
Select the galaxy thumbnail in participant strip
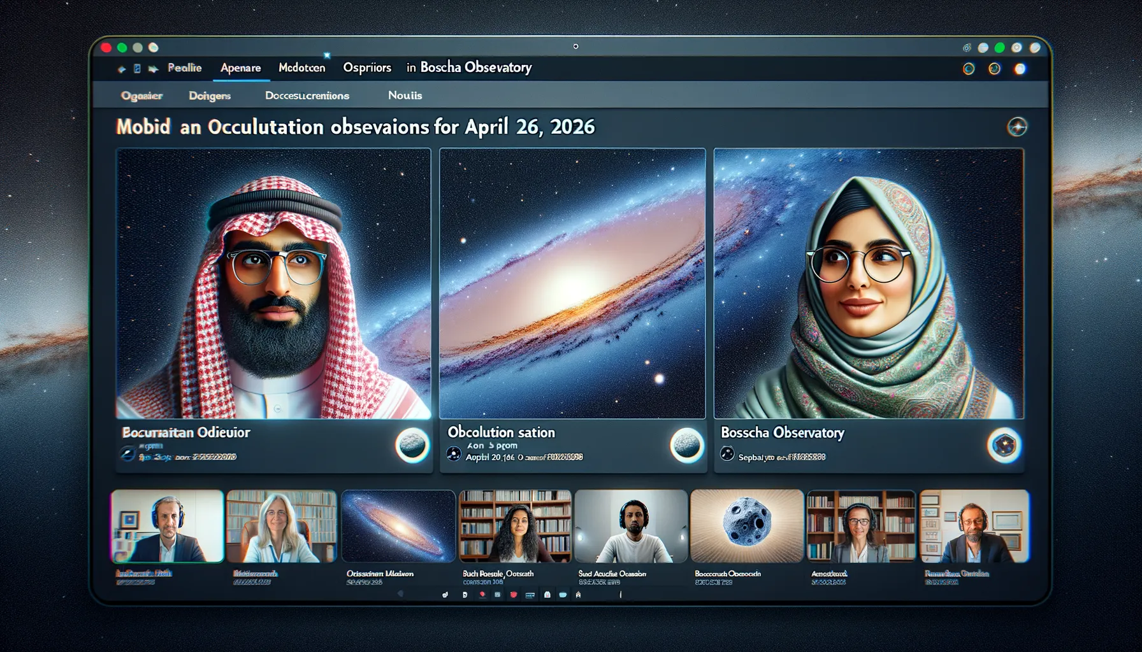398,526
